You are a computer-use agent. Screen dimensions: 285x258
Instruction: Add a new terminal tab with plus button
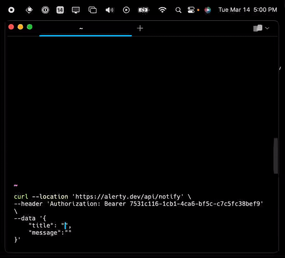[x=140, y=28]
